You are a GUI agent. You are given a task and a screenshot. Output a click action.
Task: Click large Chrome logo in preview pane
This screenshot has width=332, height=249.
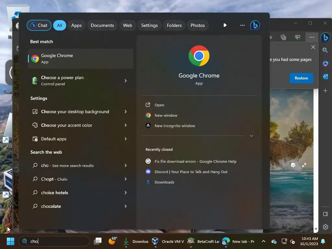click(199, 56)
